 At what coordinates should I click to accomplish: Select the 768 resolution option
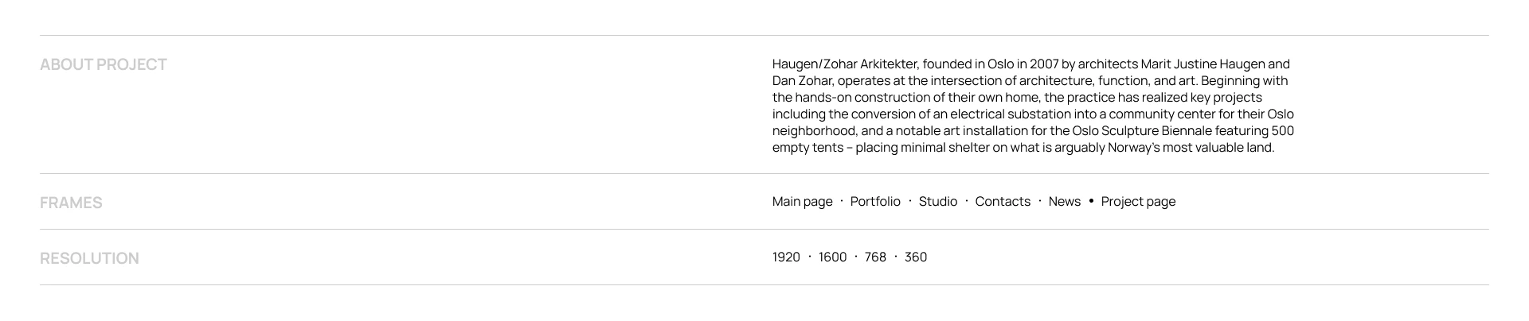click(875, 257)
